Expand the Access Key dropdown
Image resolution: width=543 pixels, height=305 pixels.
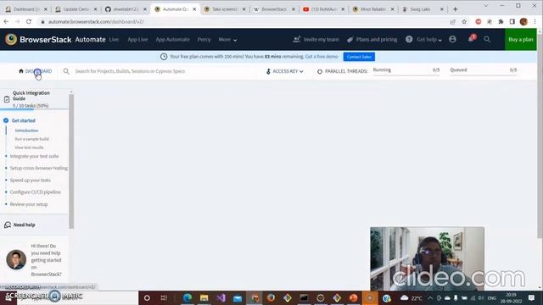click(285, 71)
